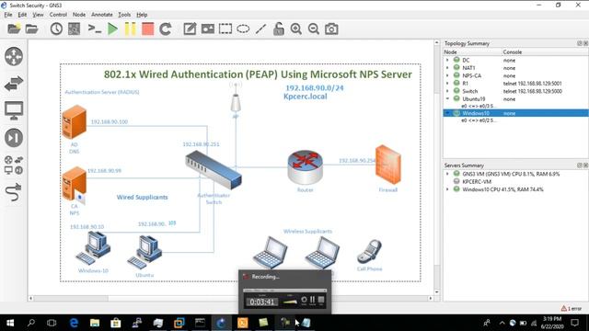Browse end devices monitor icon
589x331 pixels.
point(14,110)
